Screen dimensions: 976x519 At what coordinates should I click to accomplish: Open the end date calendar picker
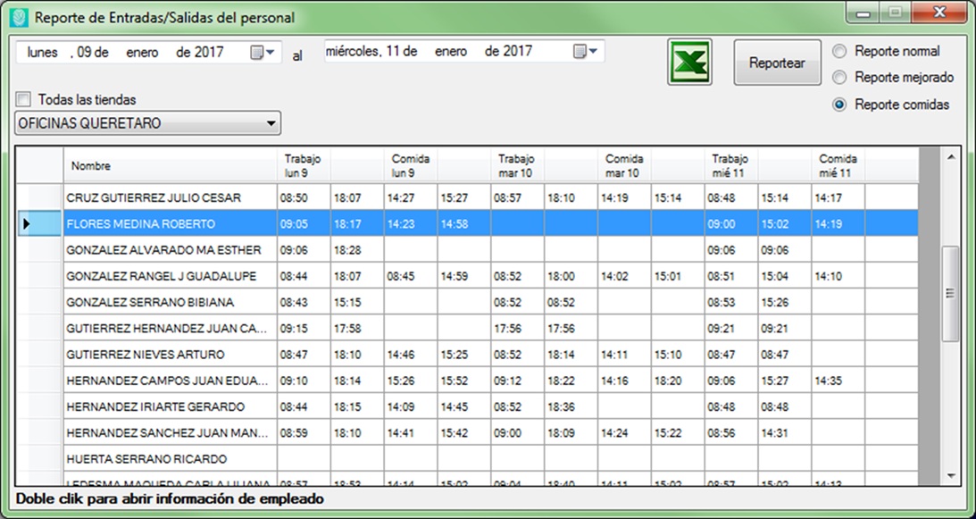tap(586, 52)
